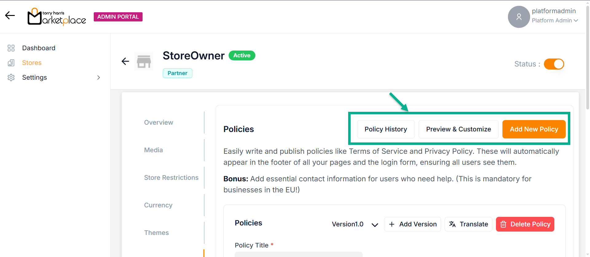Click the Add New Policy button
Image resolution: width=590 pixels, height=257 pixels.
(x=534, y=129)
